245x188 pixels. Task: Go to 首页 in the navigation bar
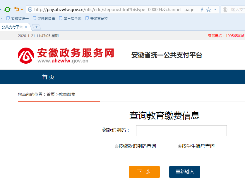pos(48,77)
